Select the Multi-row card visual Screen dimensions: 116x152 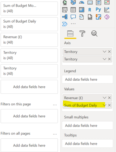[99, 2]
